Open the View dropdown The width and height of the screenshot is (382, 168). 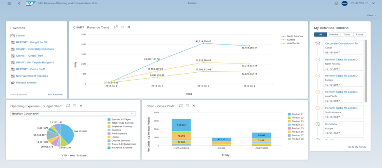tap(371, 15)
